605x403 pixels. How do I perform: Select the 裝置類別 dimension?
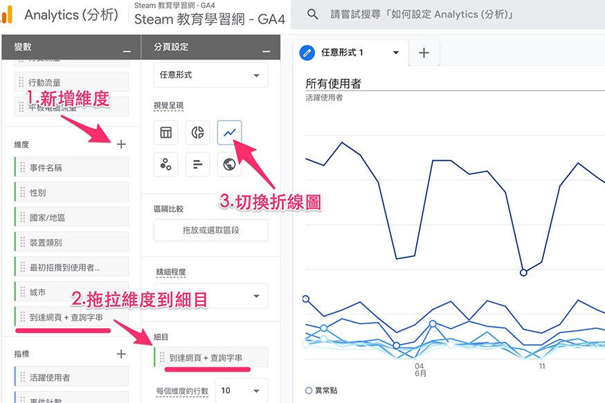tap(71, 242)
